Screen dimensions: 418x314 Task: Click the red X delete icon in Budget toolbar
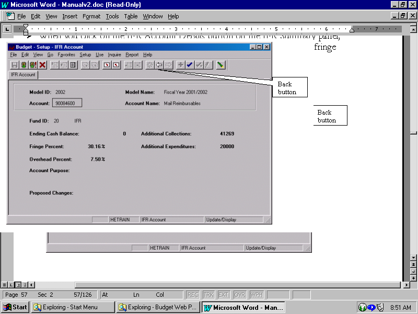(42, 65)
